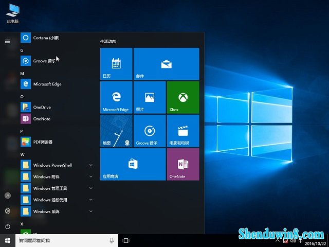This screenshot has height=247, width=329.
Task: Open the 地图 maps tile
Action: [x=116, y=131]
